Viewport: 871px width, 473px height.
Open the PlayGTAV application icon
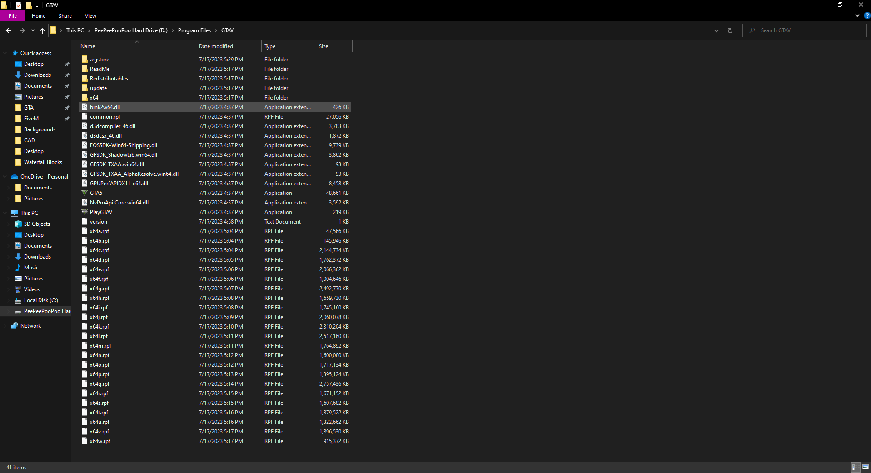85,212
